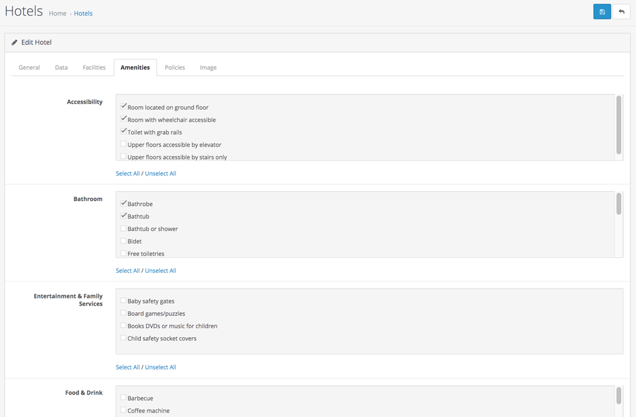The width and height of the screenshot is (636, 417).
Task: Select the Amenities tab
Action: (x=135, y=67)
